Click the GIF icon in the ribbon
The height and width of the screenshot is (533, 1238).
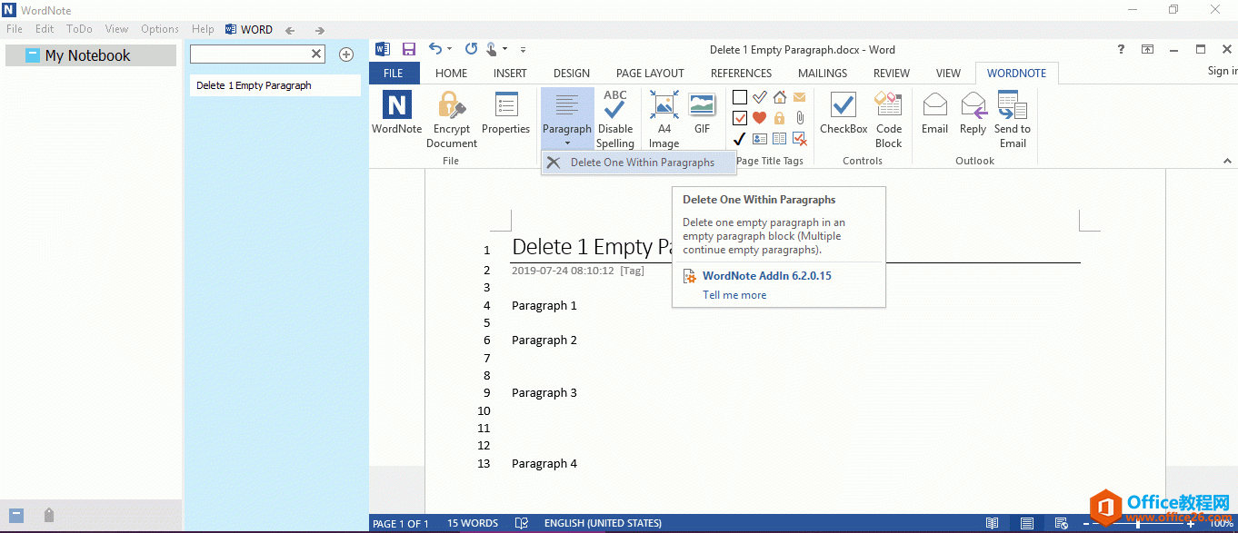702,107
